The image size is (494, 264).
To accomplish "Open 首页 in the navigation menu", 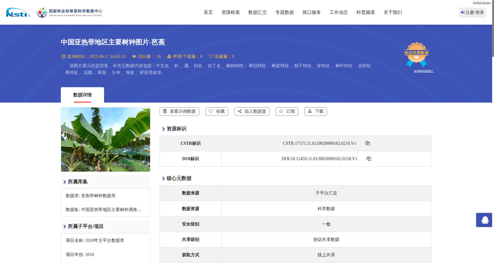I will (208, 12).
